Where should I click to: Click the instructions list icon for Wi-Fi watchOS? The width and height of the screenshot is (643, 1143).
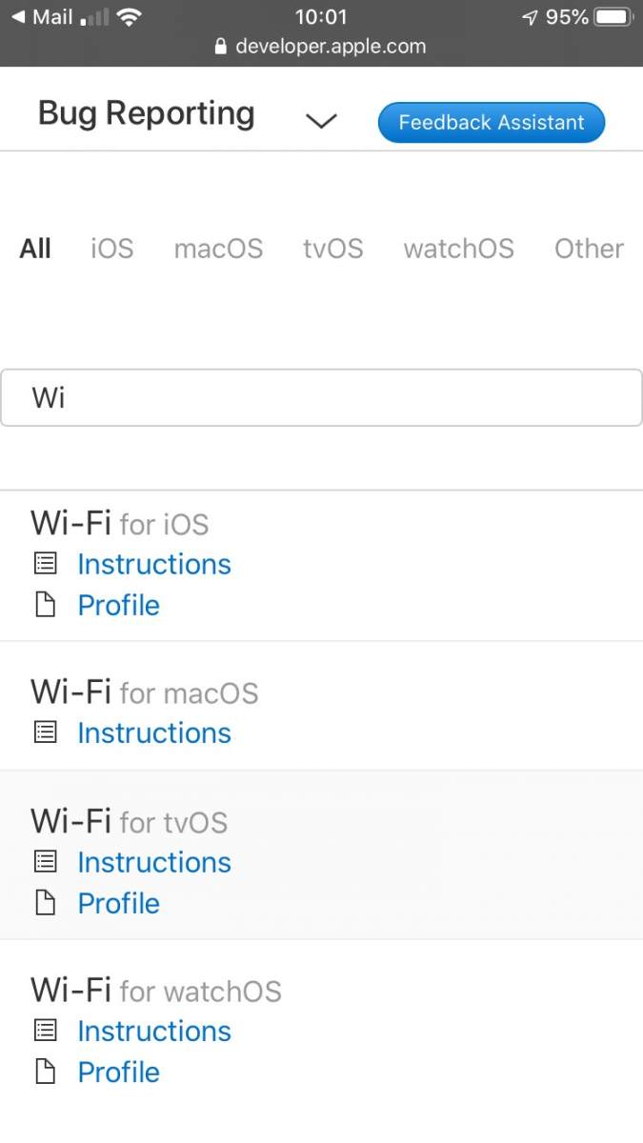coord(46,1031)
